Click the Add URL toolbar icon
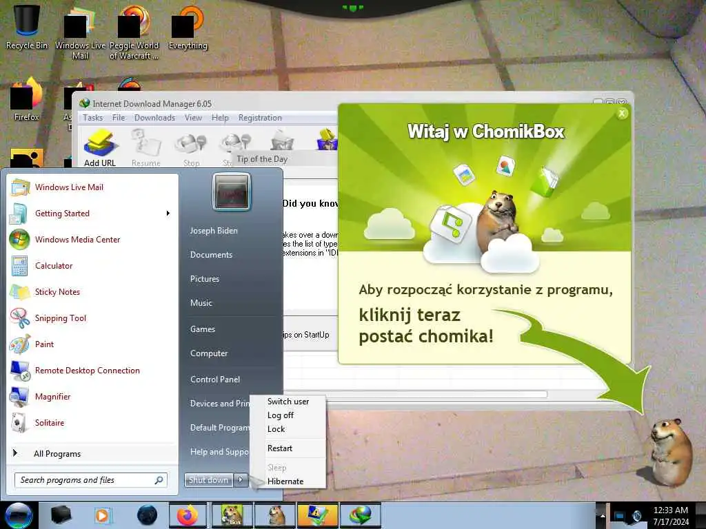Image resolution: width=706 pixels, height=529 pixels. pos(100,147)
